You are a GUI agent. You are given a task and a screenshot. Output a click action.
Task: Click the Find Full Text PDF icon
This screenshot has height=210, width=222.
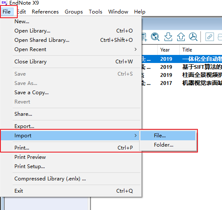(x=193, y=37)
